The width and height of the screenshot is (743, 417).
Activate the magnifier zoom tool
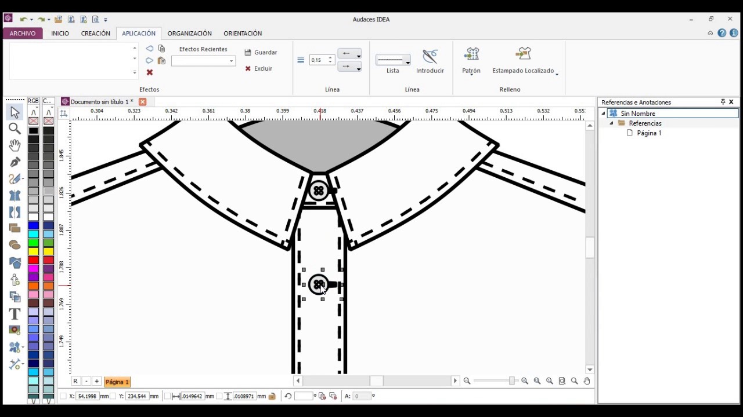click(x=15, y=129)
